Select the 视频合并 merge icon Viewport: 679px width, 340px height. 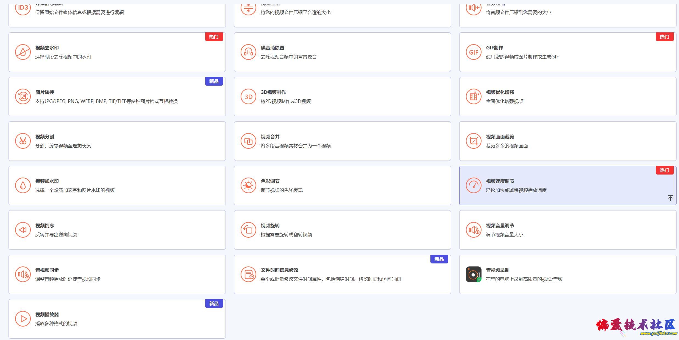pyautogui.click(x=248, y=141)
